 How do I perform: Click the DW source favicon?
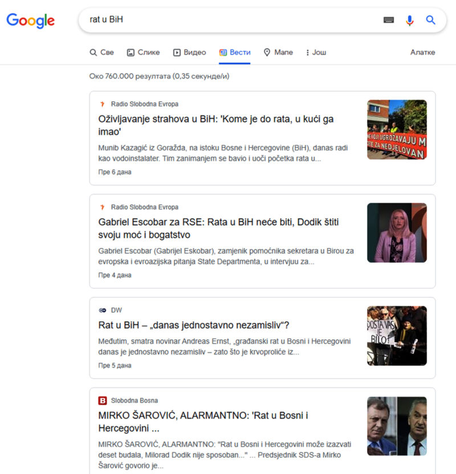103,310
